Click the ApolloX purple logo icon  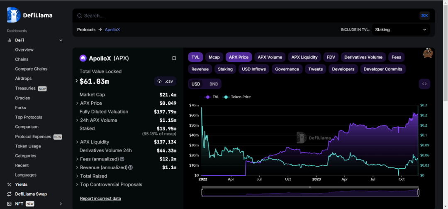click(83, 58)
